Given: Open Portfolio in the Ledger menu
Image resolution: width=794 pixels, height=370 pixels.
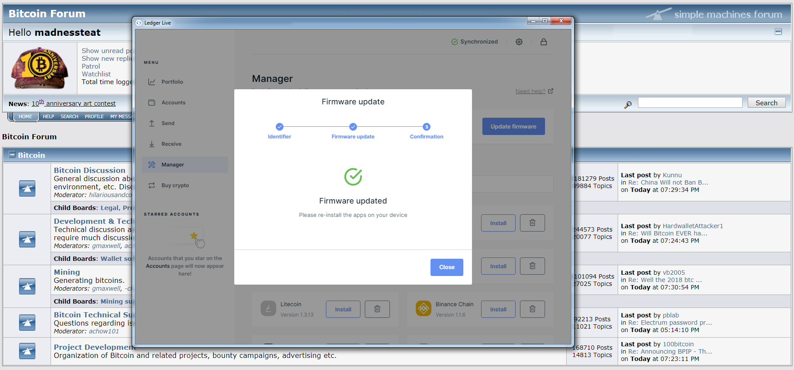Looking at the screenshot, I should [x=185, y=82].
